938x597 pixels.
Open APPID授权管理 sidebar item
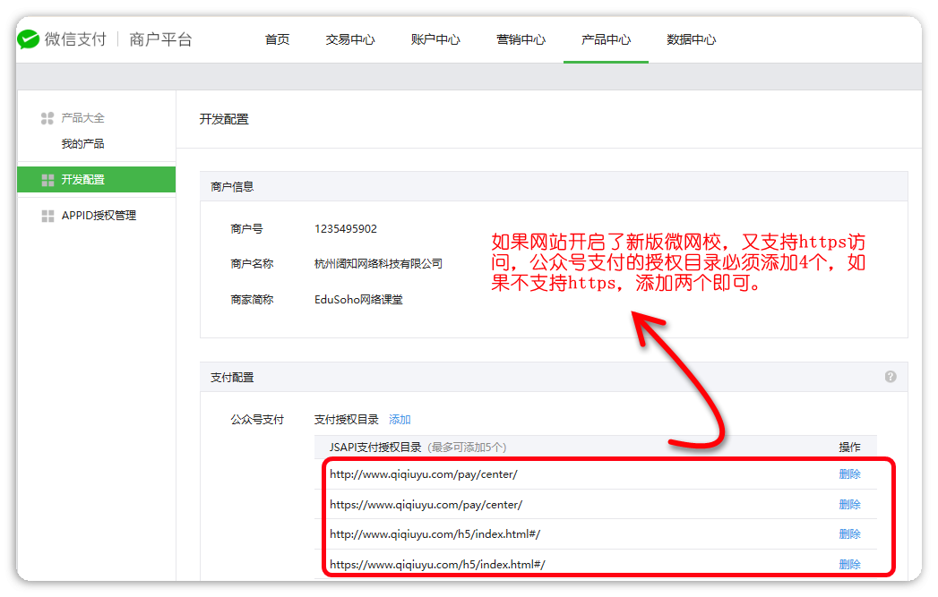pyautogui.click(x=99, y=216)
